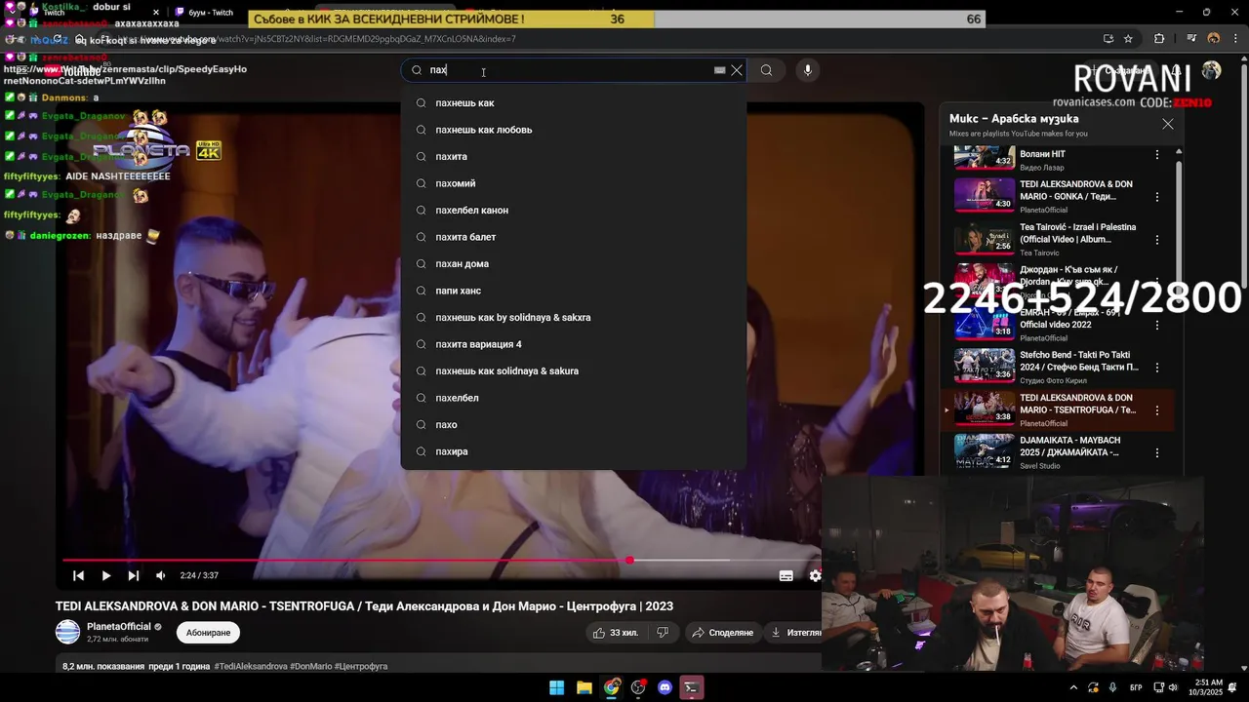This screenshot has width=1249, height=702.
Task: Show hidden system tray icons
Action: click(1074, 687)
